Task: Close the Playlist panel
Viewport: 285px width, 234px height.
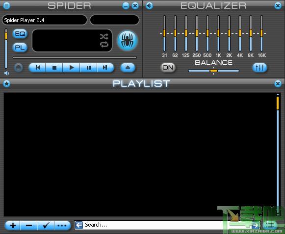Action: 278,83
